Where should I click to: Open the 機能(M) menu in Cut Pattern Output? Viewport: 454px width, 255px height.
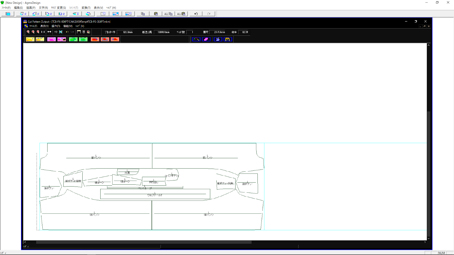[68, 26]
